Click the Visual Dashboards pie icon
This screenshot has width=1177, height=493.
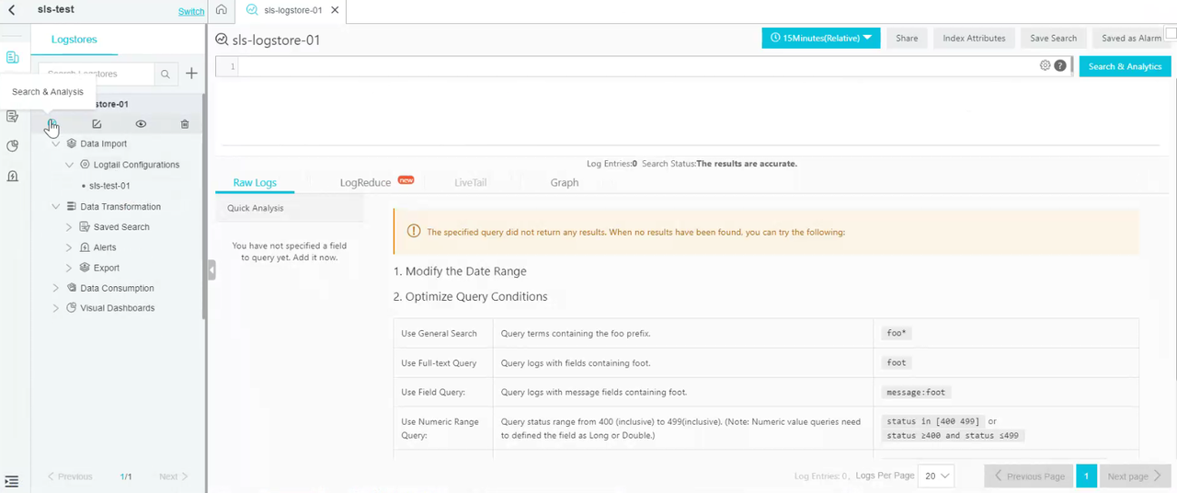click(72, 308)
